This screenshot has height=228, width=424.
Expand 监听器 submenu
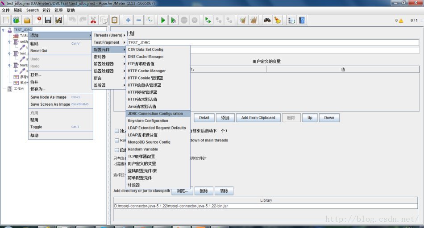pos(109,85)
